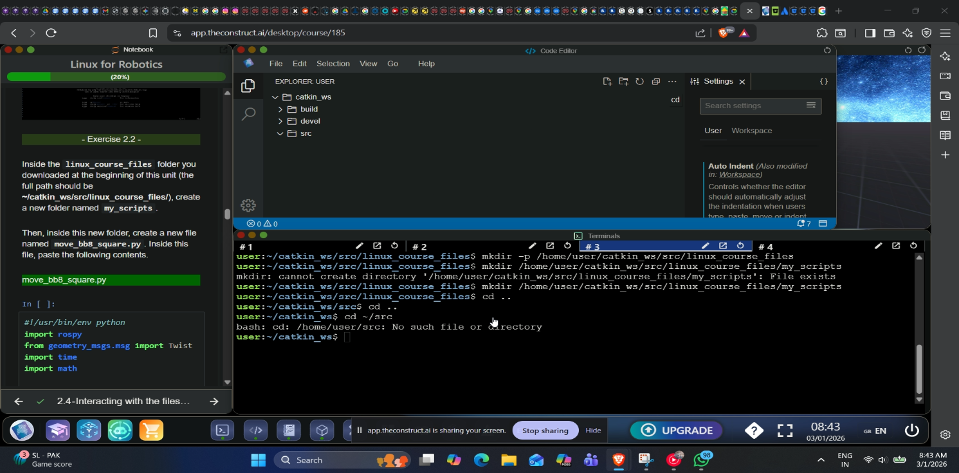Click the New Folder icon in Explorer
This screenshot has height=473, width=959.
coord(623,82)
